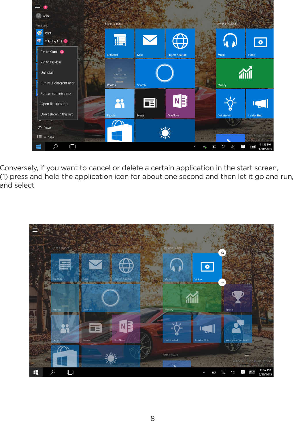Show hidden tray icons on upper taskbar
The height and width of the screenshot is (421, 293).
pyautogui.click(x=195, y=147)
